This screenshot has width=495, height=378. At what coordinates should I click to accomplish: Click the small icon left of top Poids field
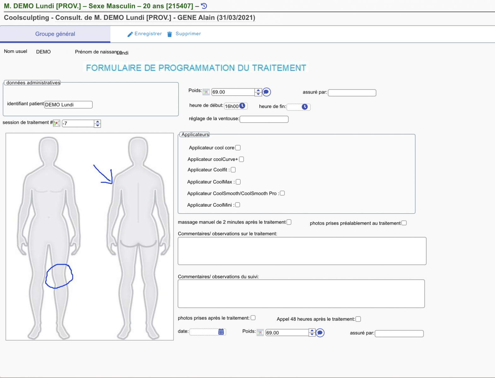[206, 92]
